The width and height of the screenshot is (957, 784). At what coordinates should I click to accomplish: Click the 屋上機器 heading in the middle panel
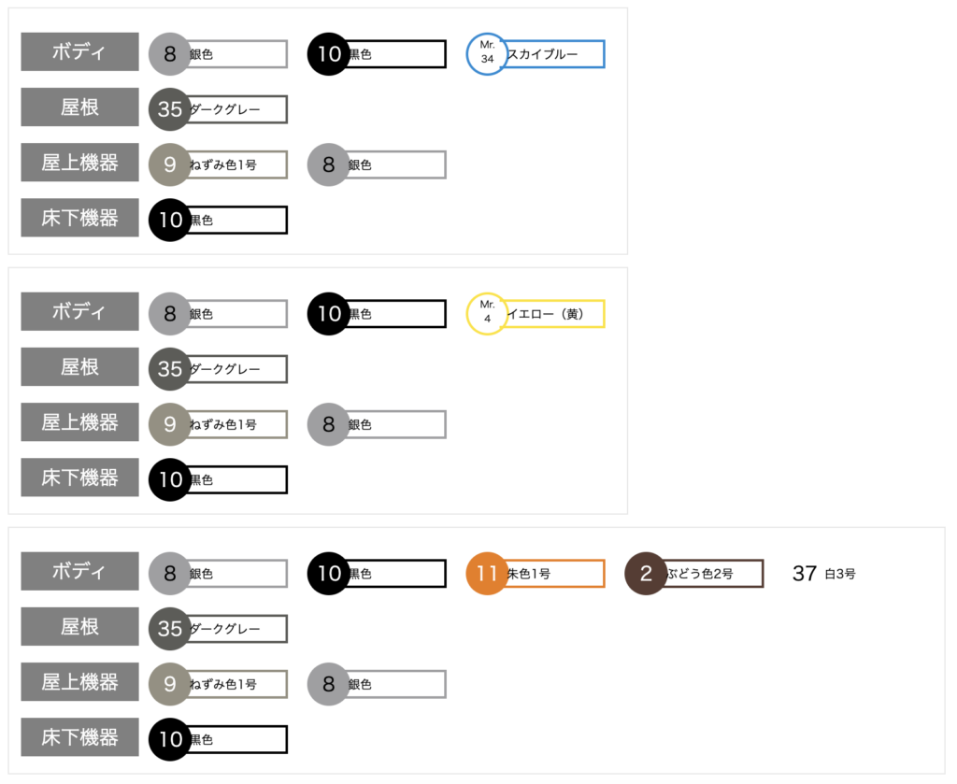pos(79,422)
